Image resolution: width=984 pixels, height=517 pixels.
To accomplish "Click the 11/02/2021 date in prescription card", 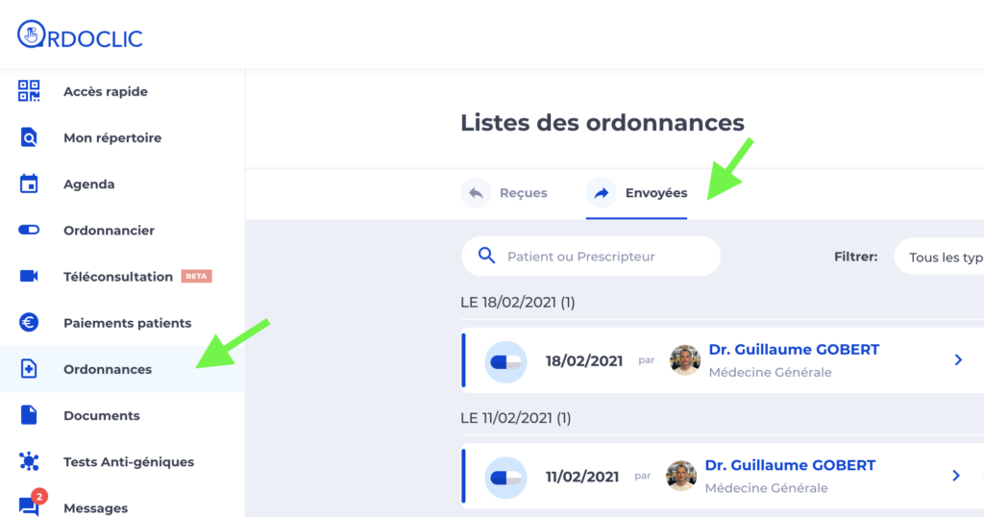I will [x=581, y=477].
